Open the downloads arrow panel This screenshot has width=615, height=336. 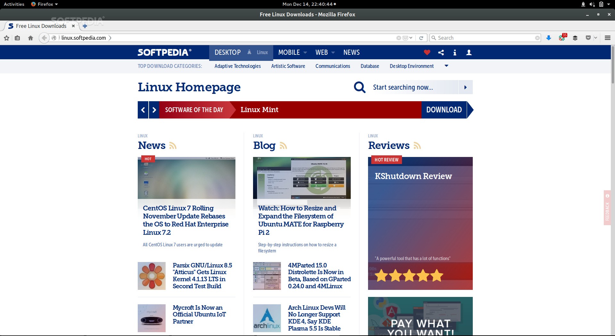549,38
